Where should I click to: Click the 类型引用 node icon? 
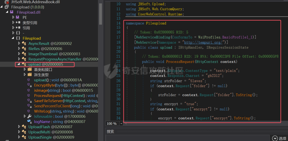(x=18, y=23)
